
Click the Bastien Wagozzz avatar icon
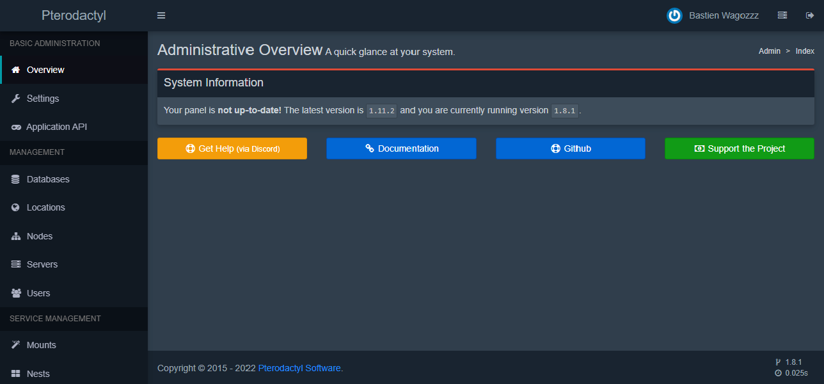coord(674,15)
